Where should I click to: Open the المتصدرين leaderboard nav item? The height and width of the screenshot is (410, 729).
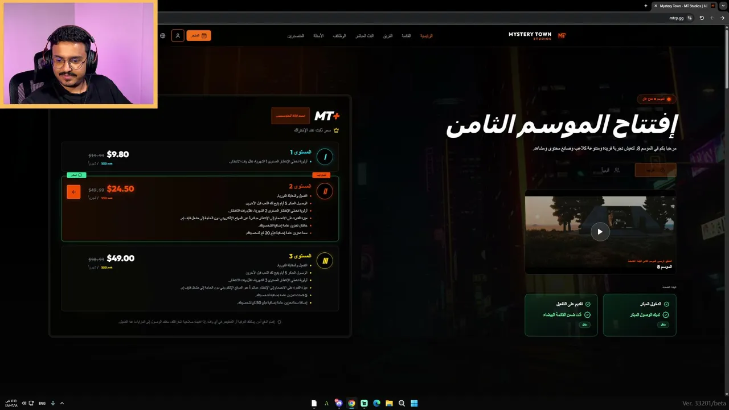pos(296,36)
